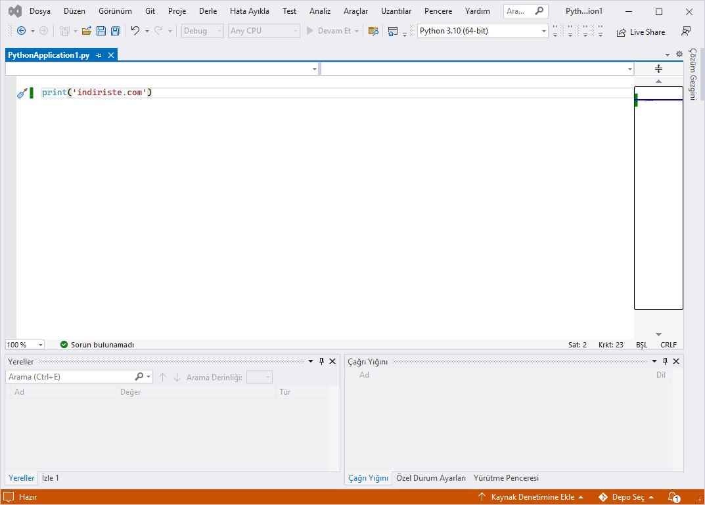This screenshot has width=705, height=505.
Task: Expand the Devam Et dropdown arrow
Action: (357, 32)
